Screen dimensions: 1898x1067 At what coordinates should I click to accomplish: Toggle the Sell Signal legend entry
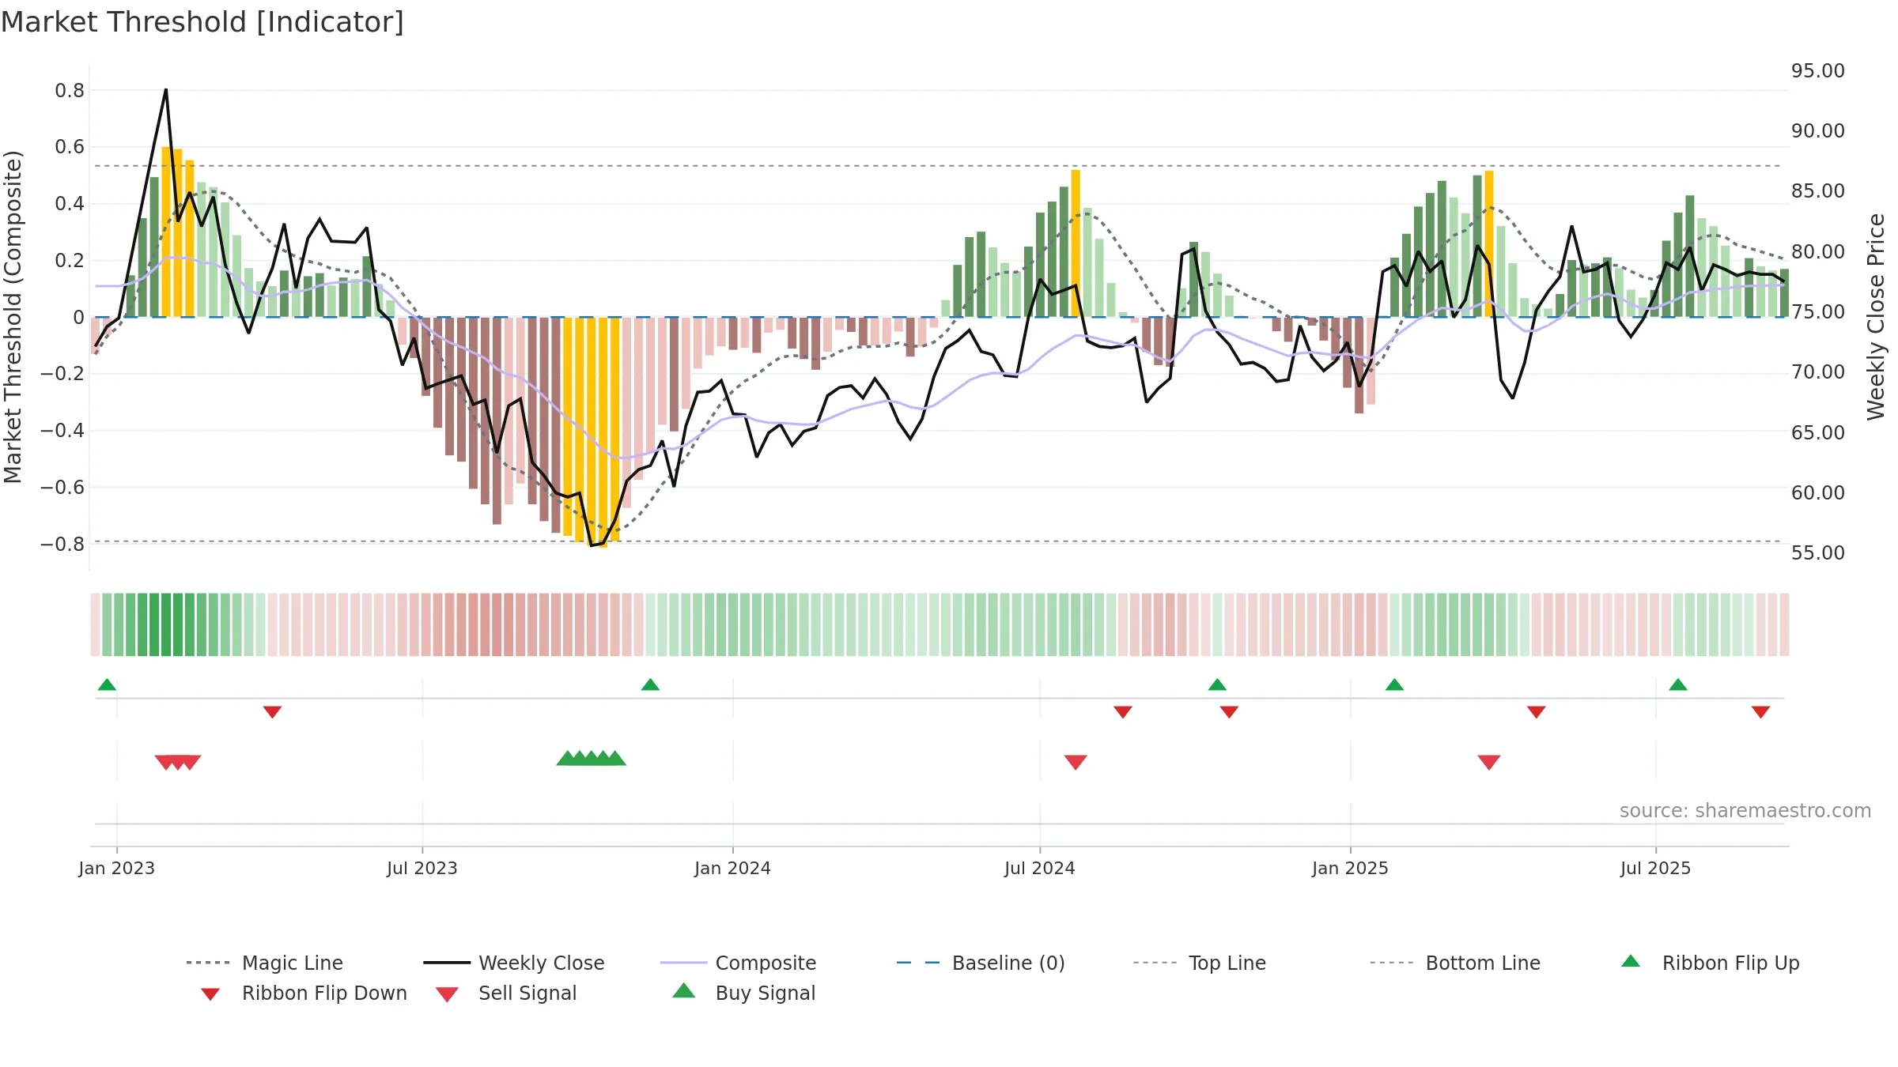point(506,993)
